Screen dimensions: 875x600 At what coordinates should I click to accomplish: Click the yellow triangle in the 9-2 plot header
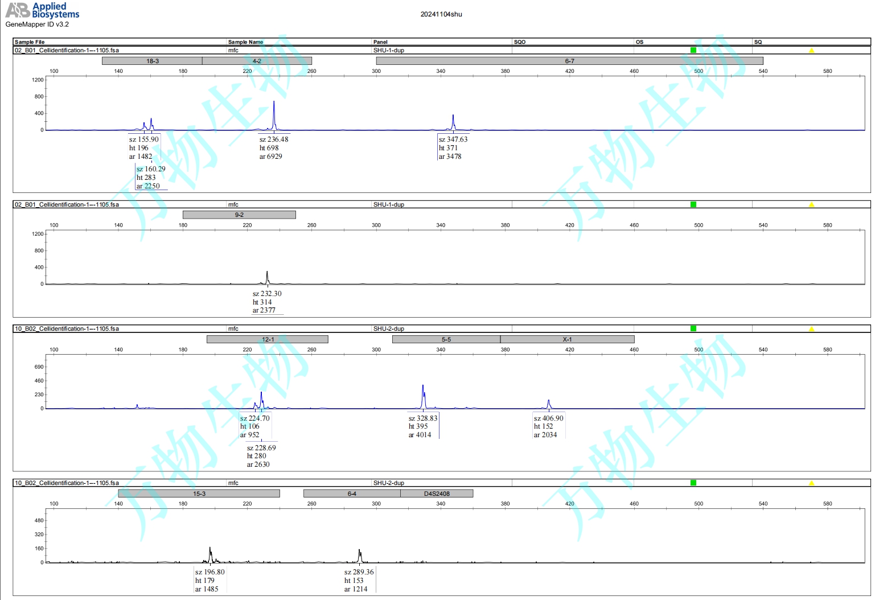(x=811, y=205)
